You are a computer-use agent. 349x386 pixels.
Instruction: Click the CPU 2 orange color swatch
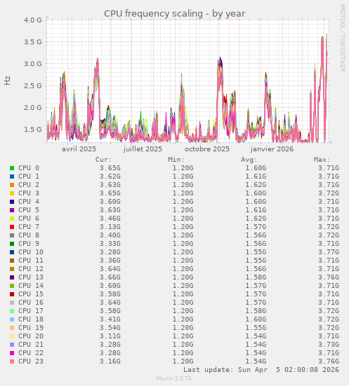(x=12, y=185)
